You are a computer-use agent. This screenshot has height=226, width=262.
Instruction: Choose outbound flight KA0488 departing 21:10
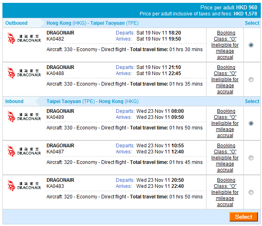pyautogui.click(x=251, y=80)
